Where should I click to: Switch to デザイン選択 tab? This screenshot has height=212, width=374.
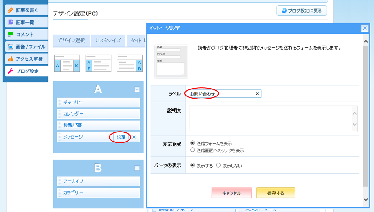coord(71,40)
